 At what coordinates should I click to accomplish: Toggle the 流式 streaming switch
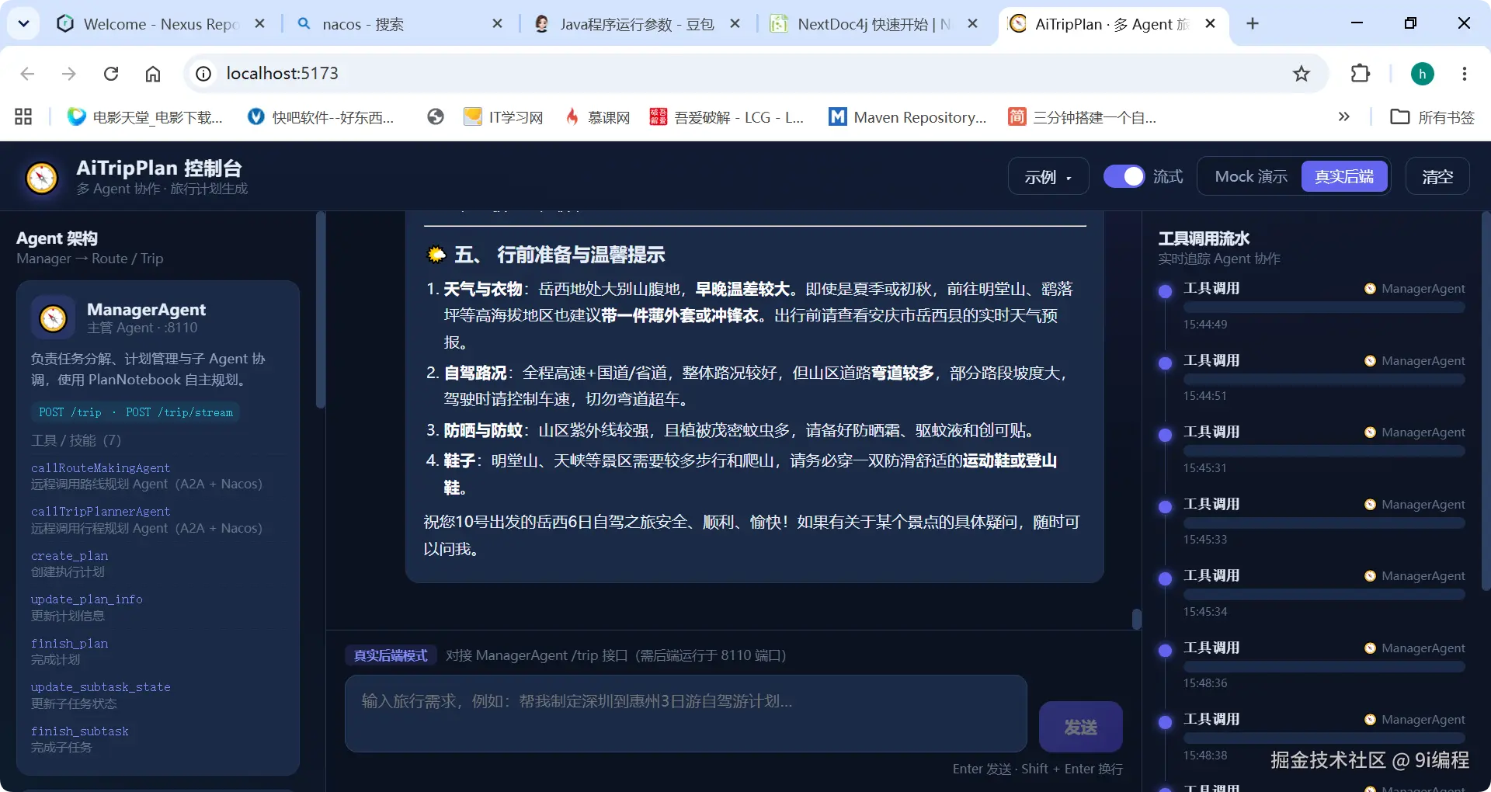point(1124,177)
